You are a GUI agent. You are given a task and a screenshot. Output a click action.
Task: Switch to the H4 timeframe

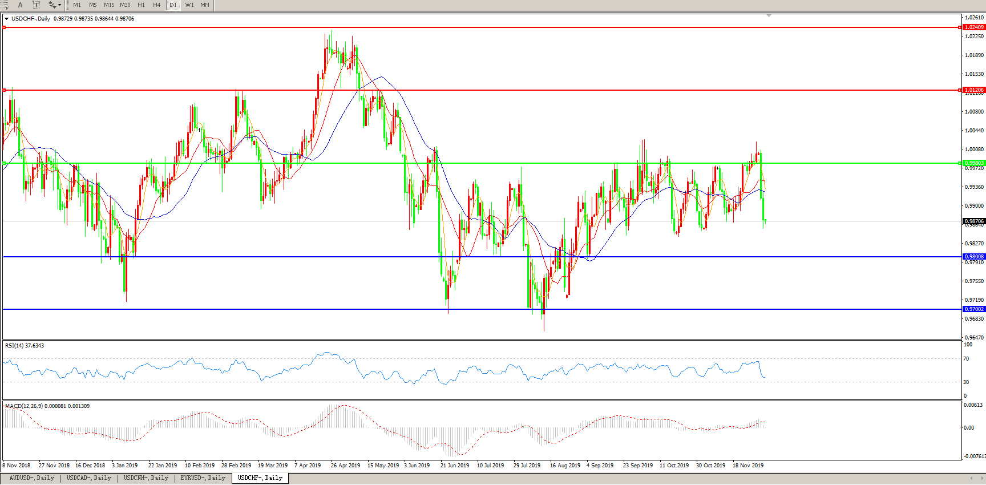click(157, 5)
